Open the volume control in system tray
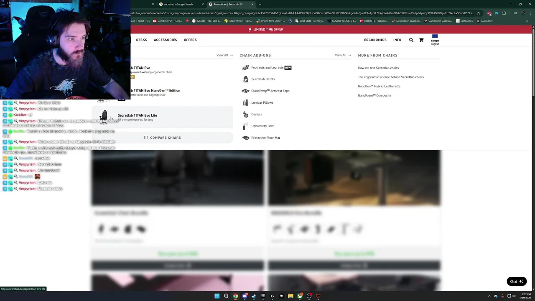535x301 pixels. point(514,296)
